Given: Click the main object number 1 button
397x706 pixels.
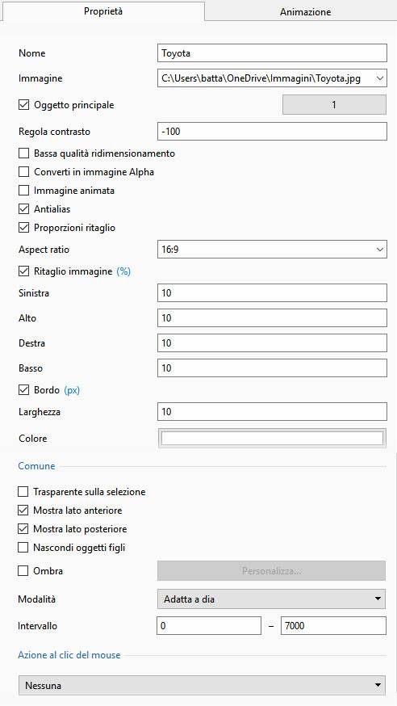Looking at the screenshot, I should pyautogui.click(x=334, y=105).
